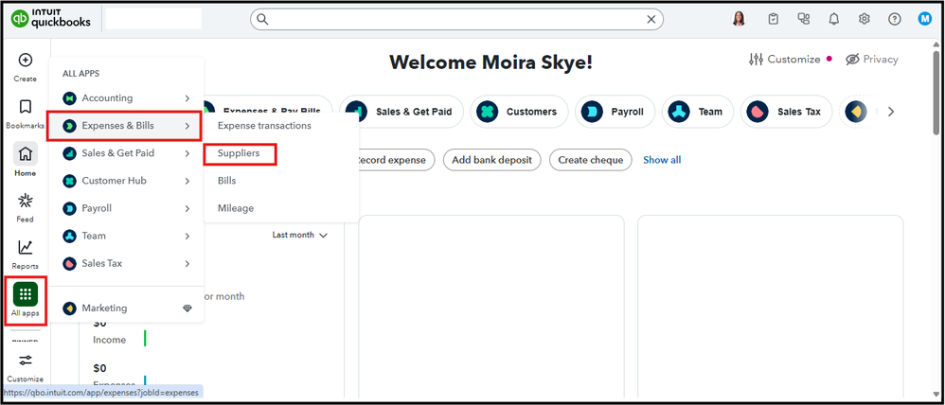Expand the Payroll menu chevron
Viewport: 945px width, 405px height.
coord(187,208)
